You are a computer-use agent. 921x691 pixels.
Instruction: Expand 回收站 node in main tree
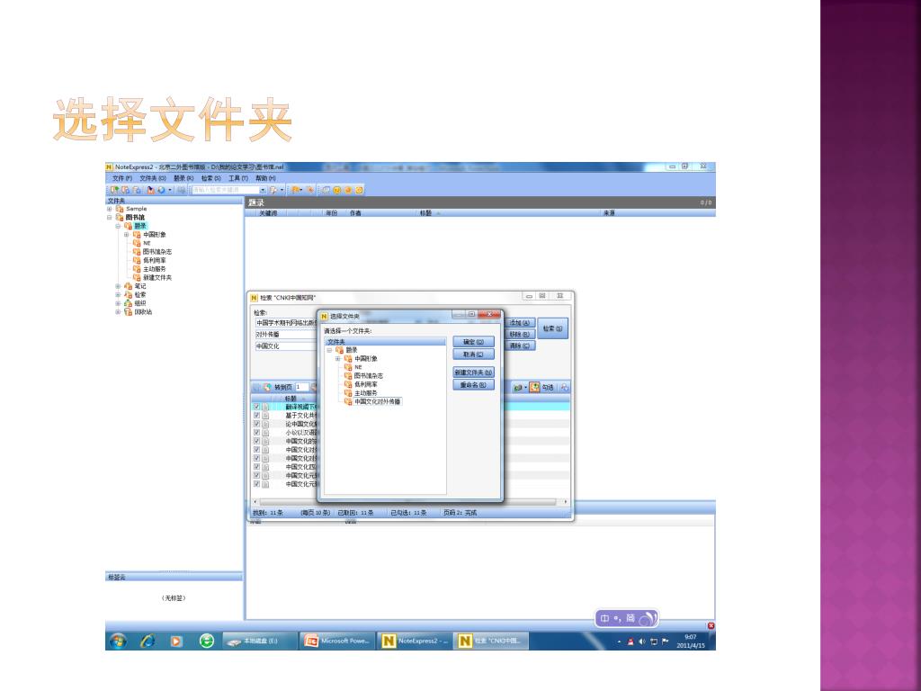[x=118, y=312]
